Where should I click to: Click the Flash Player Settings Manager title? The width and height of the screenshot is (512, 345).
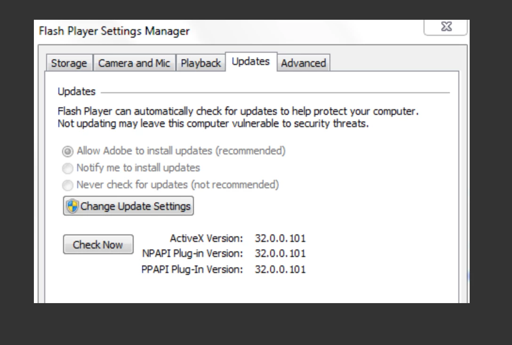[114, 31]
